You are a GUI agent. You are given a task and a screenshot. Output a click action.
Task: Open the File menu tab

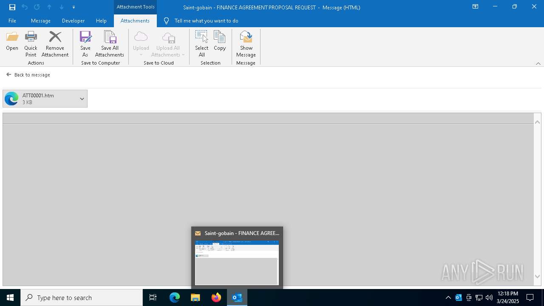tap(12, 21)
